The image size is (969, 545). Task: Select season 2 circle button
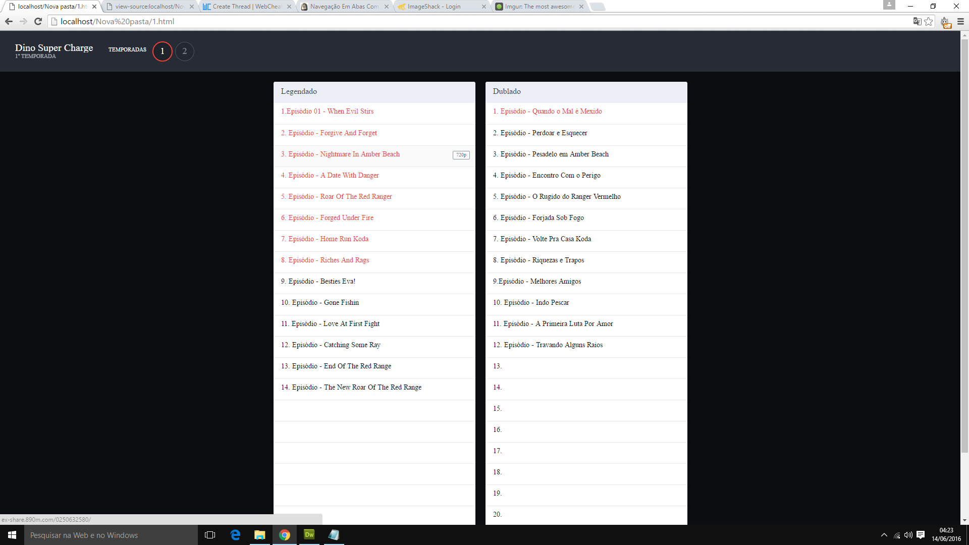click(x=185, y=51)
